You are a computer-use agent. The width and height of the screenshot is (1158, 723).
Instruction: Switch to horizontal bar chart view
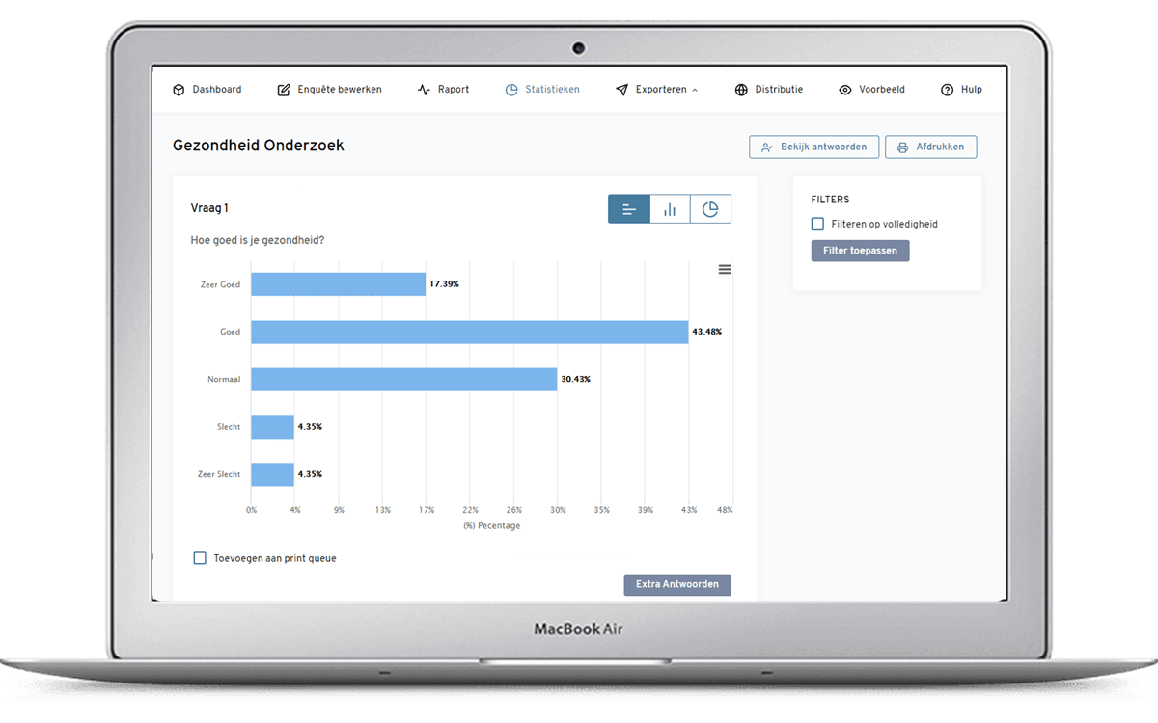tap(629, 209)
